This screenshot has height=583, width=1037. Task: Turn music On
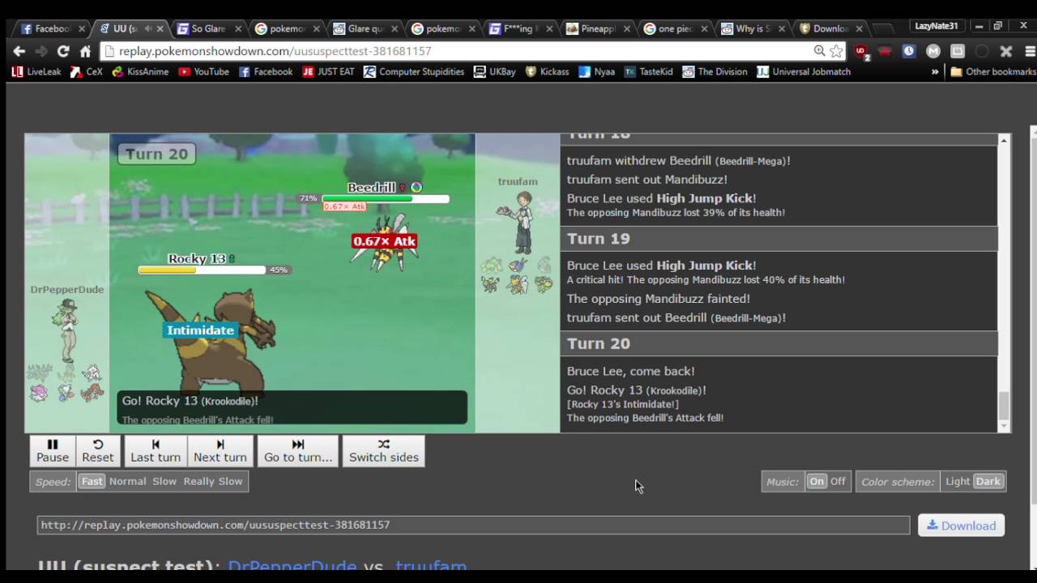pyautogui.click(x=817, y=481)
